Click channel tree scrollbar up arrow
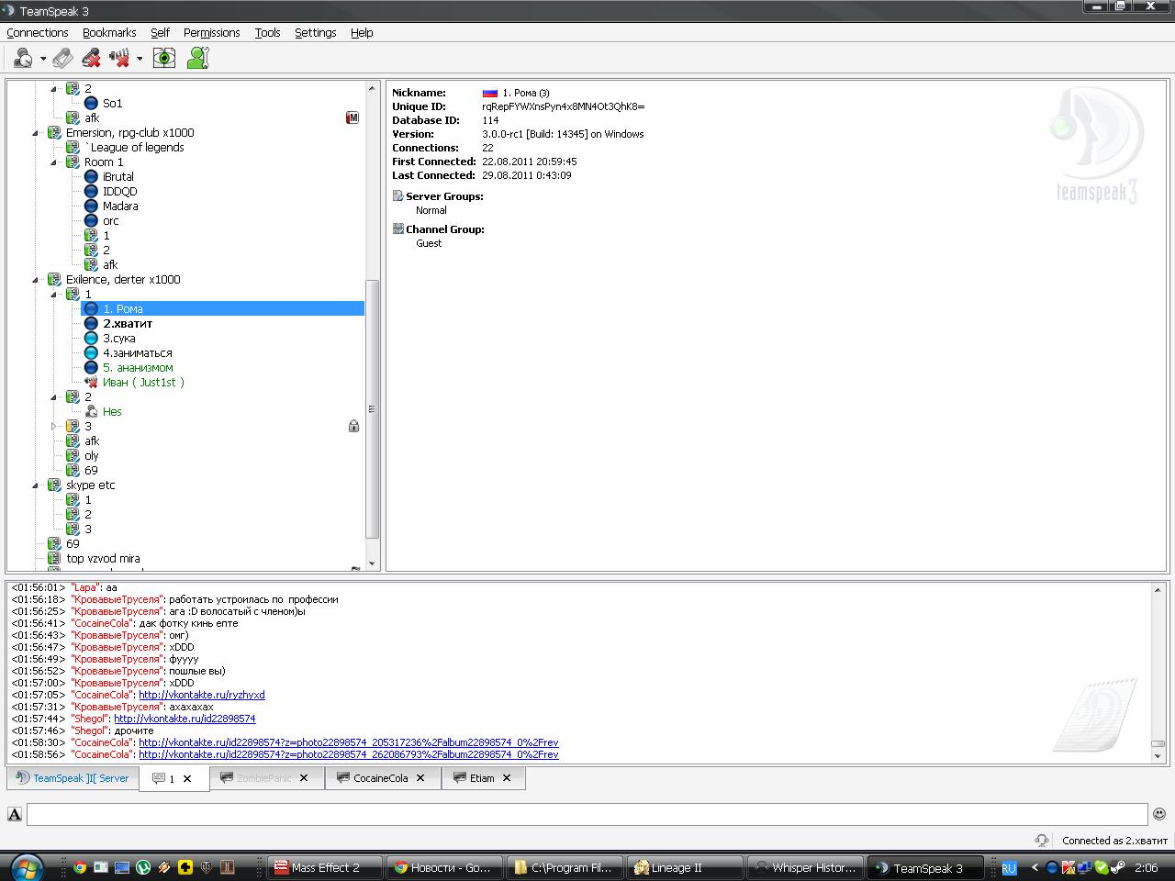This screenshot has width=1175, height=881. (372, 89)
